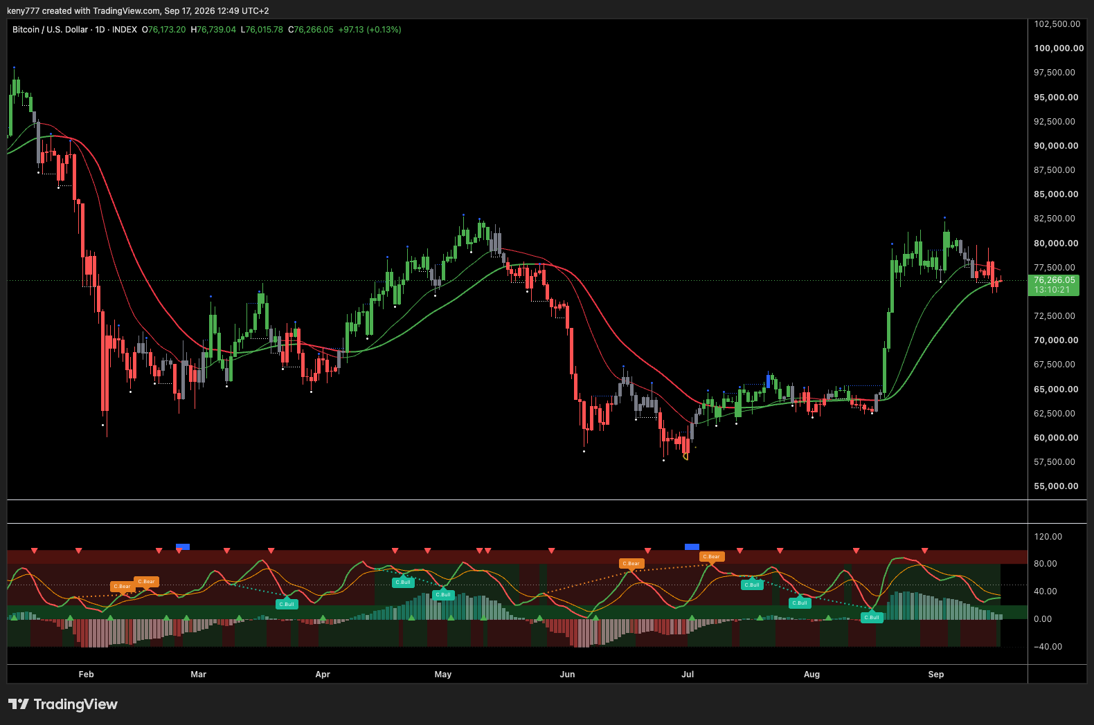The height and width of the screenshot is (725, 1094).
Task: Click the blue rectangle marker above early July
Action: click(692, 547)
